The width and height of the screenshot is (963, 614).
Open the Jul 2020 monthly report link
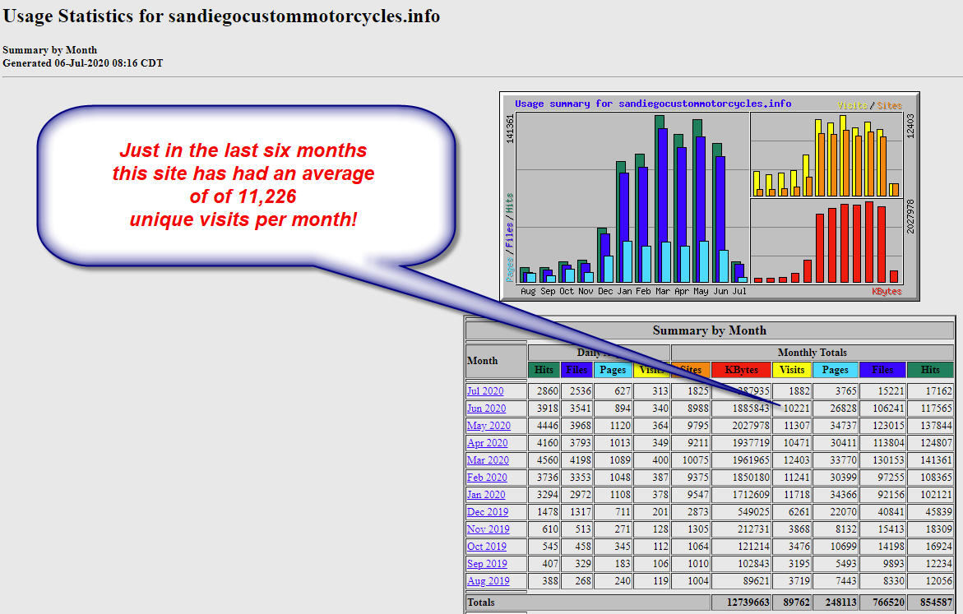(x=485, y=391)
